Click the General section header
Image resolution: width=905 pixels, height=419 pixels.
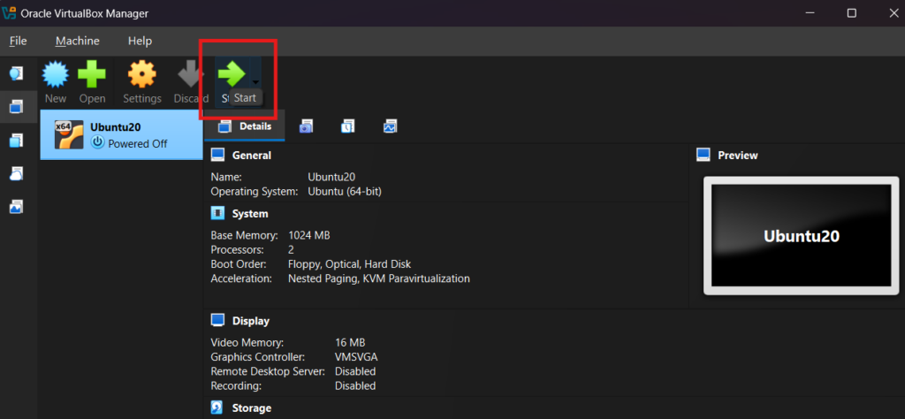point(251,156)
